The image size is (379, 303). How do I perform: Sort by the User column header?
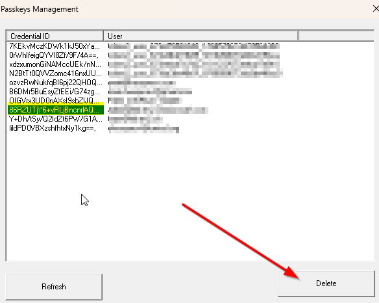click(201, 36)
